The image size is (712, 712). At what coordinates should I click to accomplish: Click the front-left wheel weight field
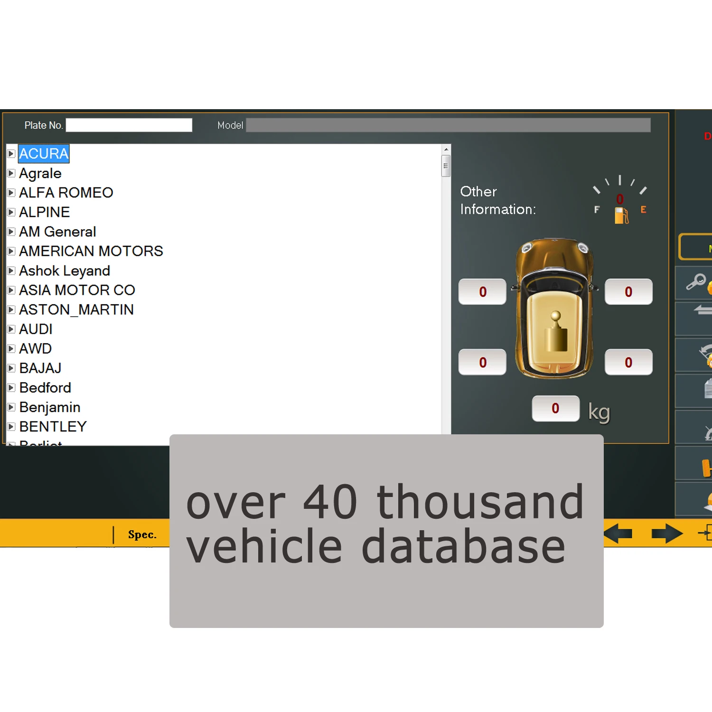tap(482, 291)
